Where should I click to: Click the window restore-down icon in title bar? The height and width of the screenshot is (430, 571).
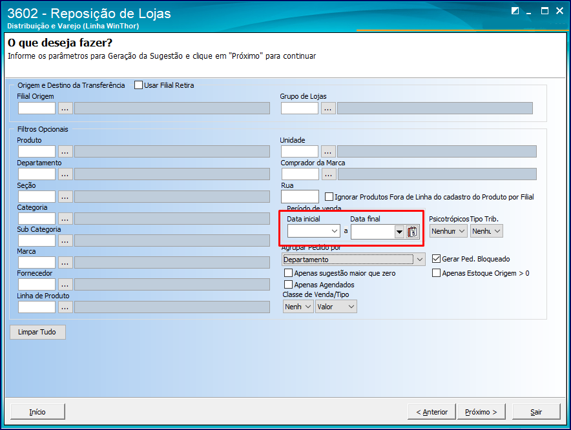[515, 10]
